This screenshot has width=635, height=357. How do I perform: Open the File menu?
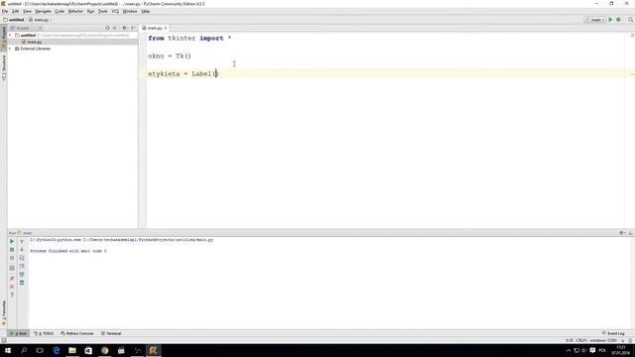pyautogui.click(x=5, y=11)
